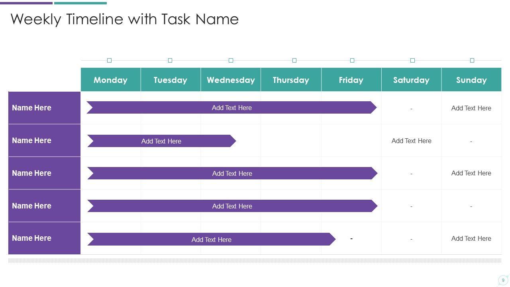Click Sunday's Add Text Here in first row
510x287 pixels.
pos(471,108)
